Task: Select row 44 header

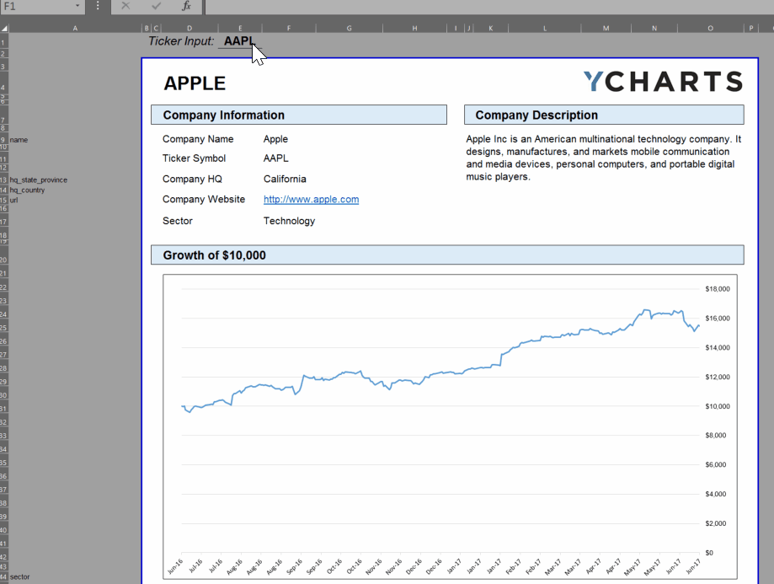Action: pyautogui.click(x=4, y=576)
